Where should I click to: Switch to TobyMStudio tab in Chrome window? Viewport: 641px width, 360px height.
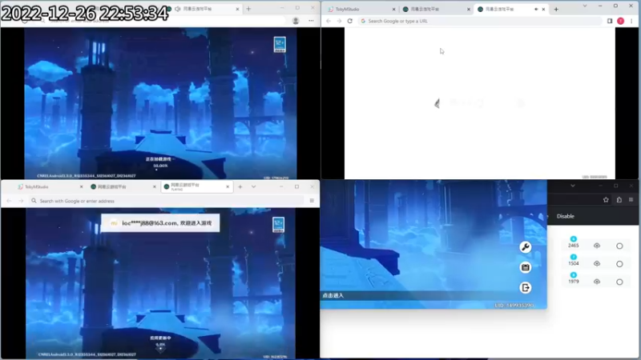pyautogui.click(x=360, y=9)
